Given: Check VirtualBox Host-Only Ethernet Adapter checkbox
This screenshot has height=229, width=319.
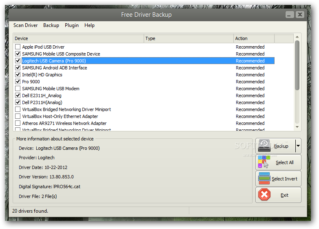Looking at the screenshot, I should (18, 116).
